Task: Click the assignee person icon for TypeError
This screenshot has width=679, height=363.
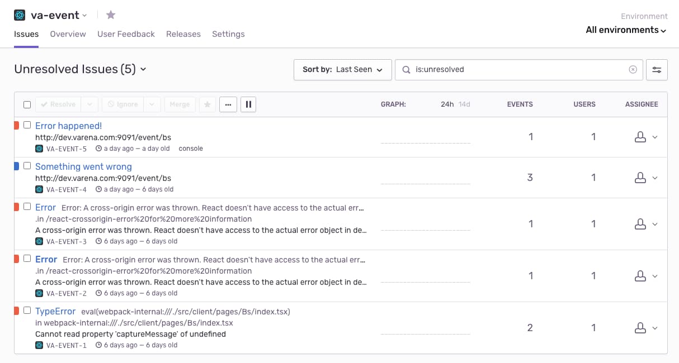Action: [x=640, y=328]
